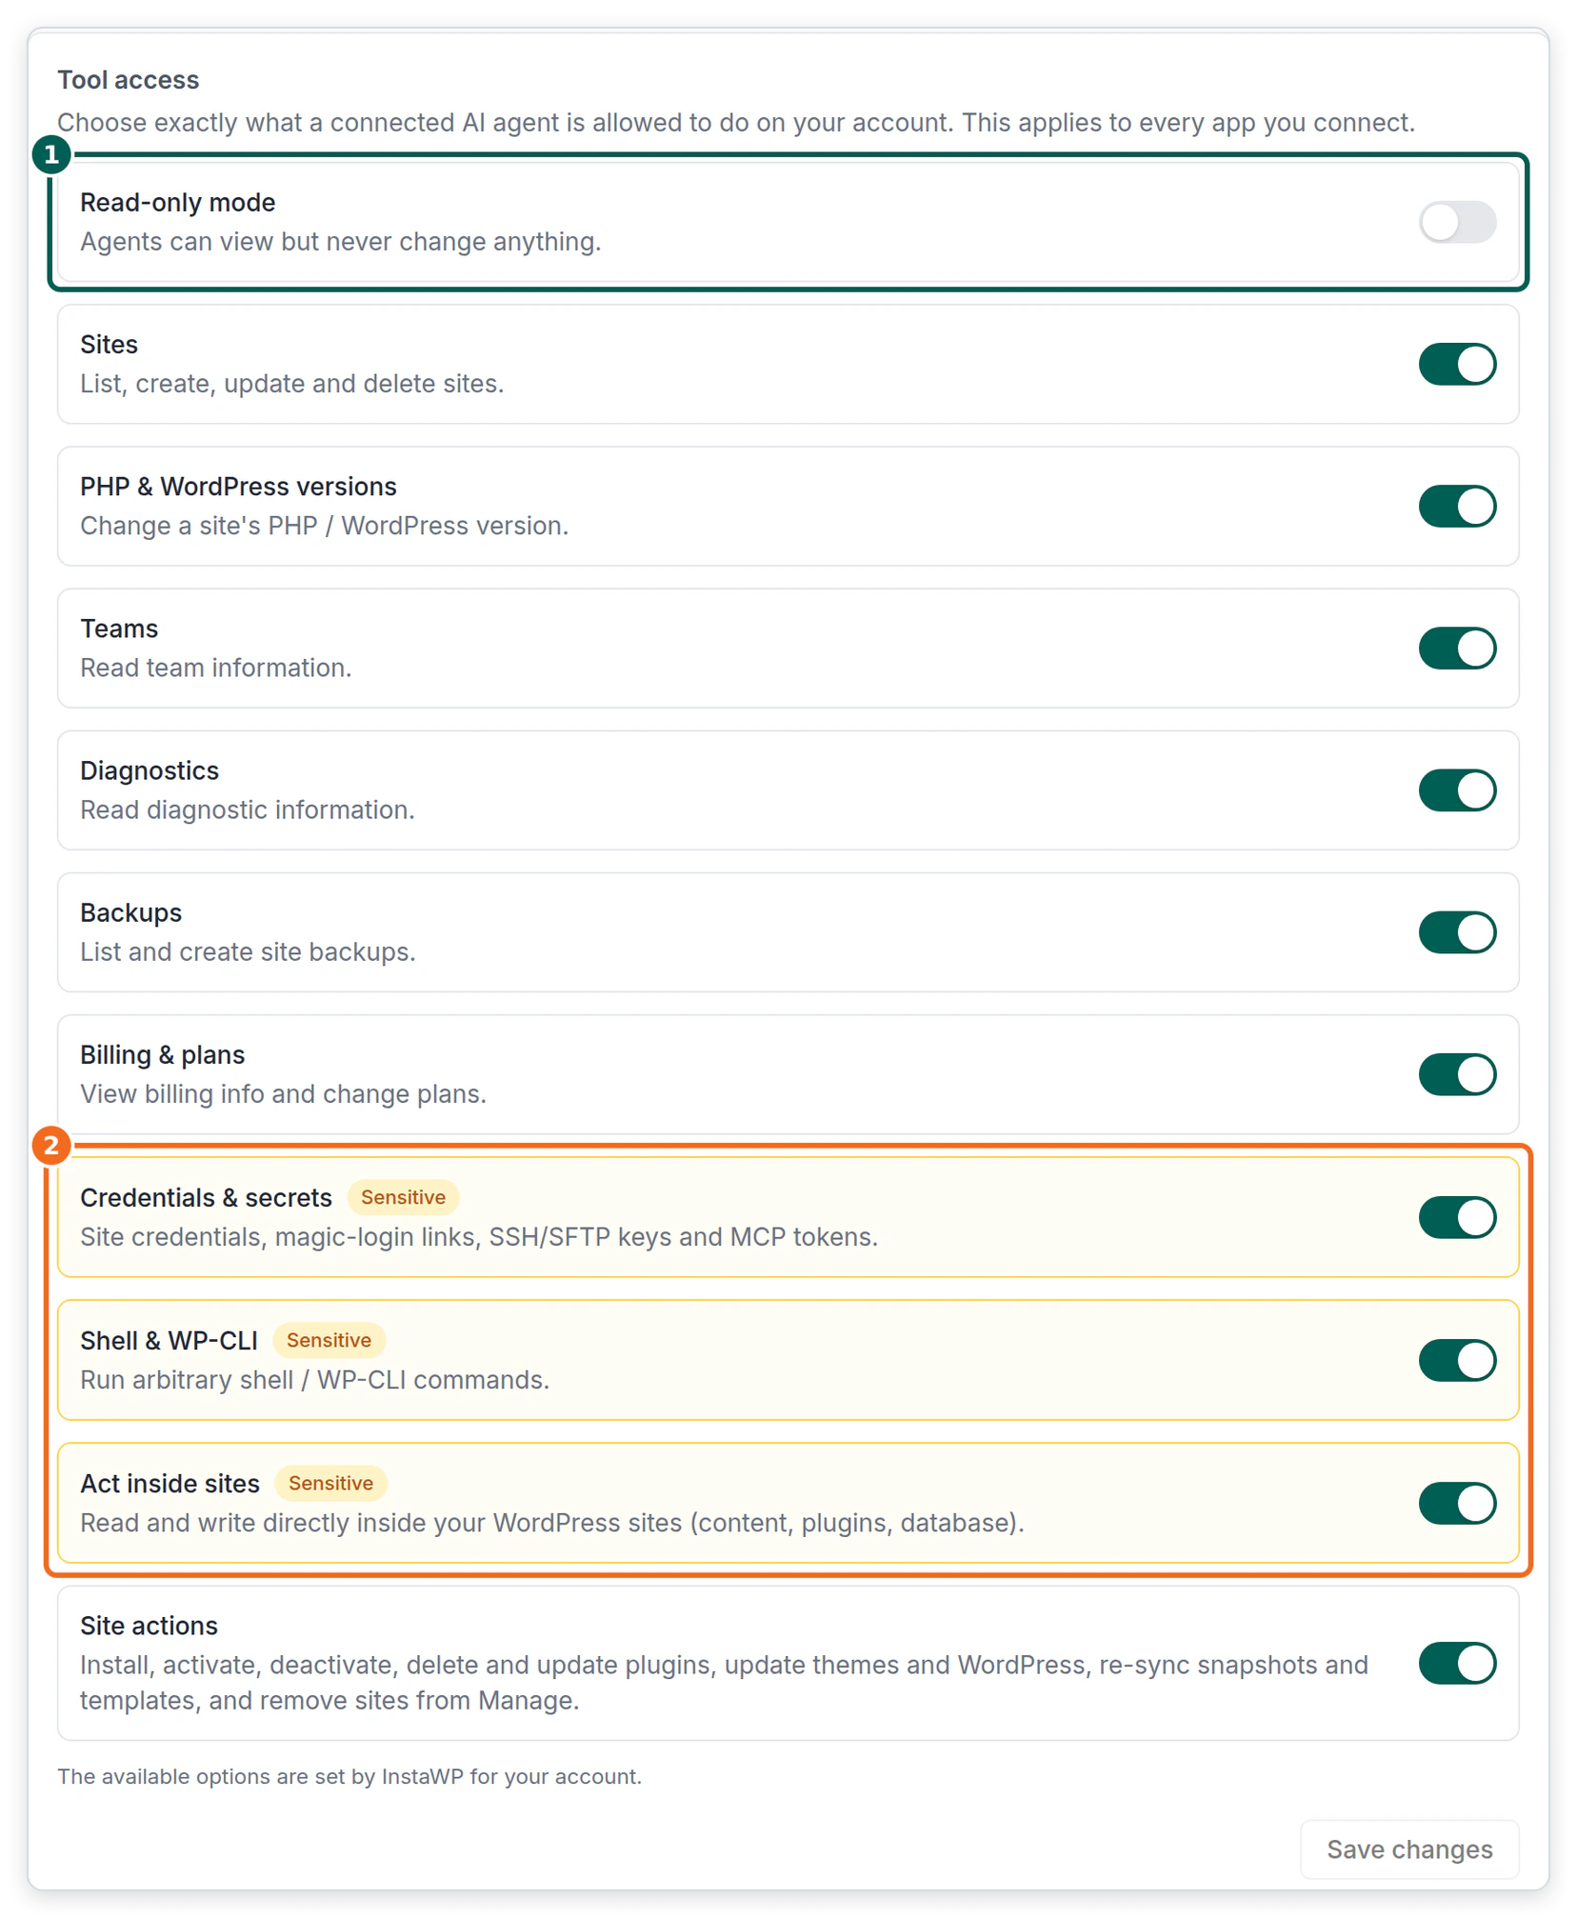This screenshot has width=1577, height=1918.
Task: Switch off Credentials & secrets toggle
Action: point(1457,1216)
